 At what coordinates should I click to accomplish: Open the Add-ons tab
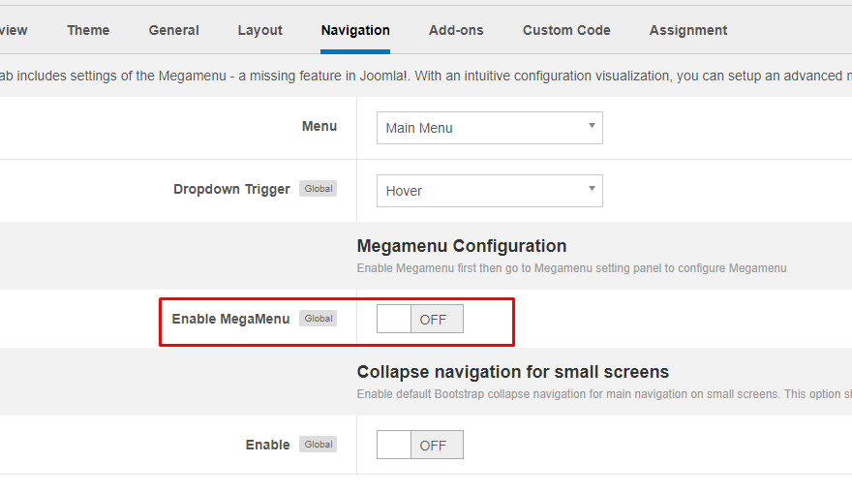tap(456, 30)
